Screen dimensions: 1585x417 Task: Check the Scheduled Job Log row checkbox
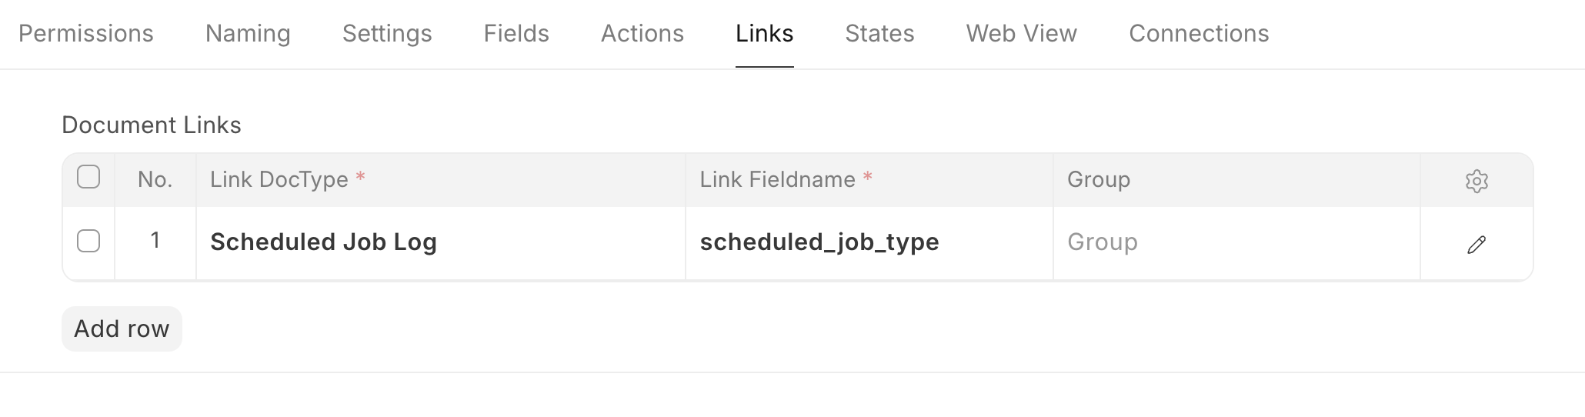tap(88, 241)
